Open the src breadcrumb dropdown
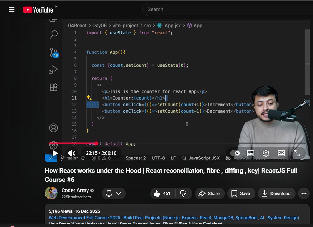Viewport: 313px width, 227px height. coord(147,26)
